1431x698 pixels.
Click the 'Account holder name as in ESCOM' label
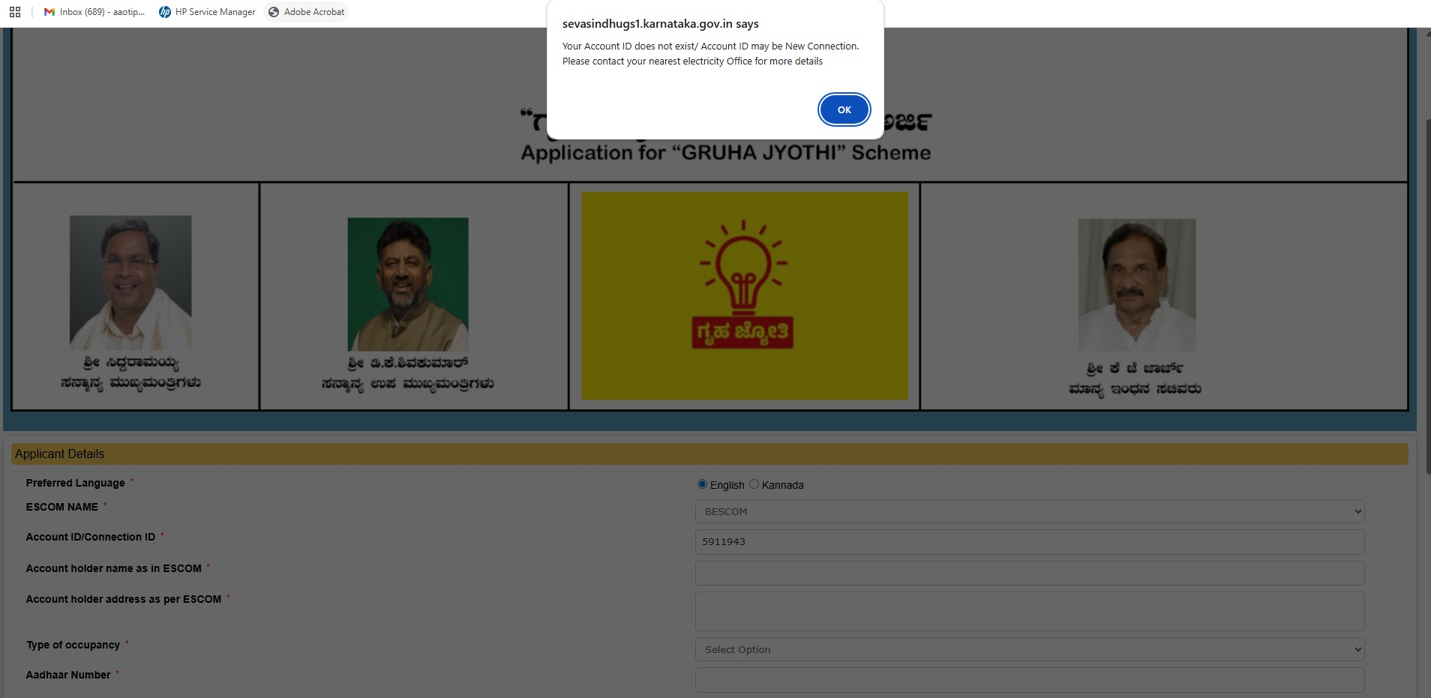114,568
